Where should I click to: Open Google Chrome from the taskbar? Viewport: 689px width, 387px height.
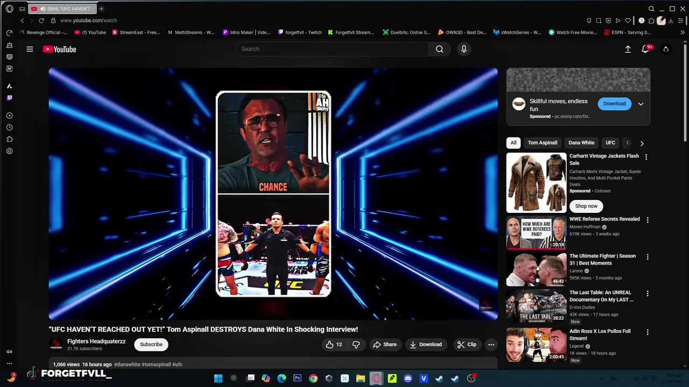click(313, 378)
